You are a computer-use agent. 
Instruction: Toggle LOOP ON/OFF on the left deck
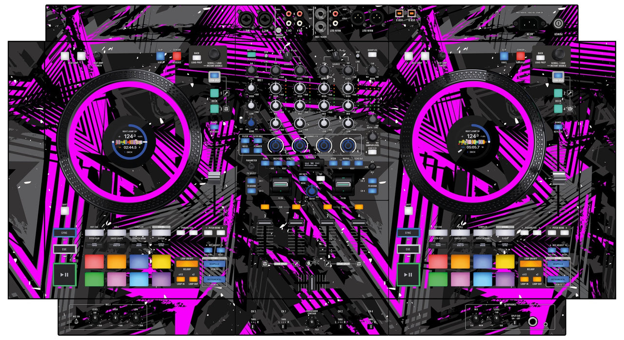187,264
